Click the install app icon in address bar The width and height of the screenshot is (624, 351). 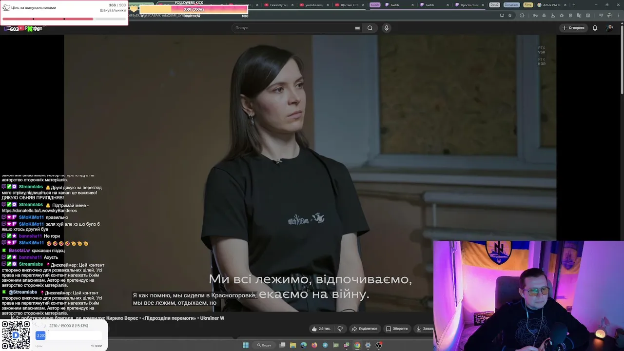point(502,15)
